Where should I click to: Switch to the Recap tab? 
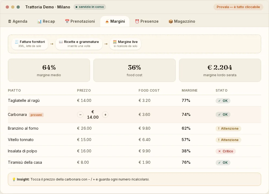[x=46, y=21]
